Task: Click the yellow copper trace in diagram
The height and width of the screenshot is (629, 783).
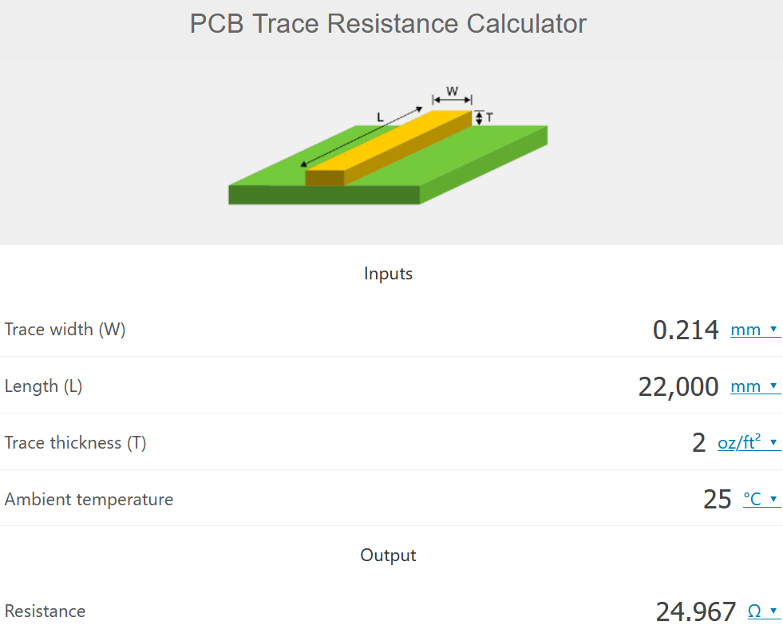Action: click(389, 148)
